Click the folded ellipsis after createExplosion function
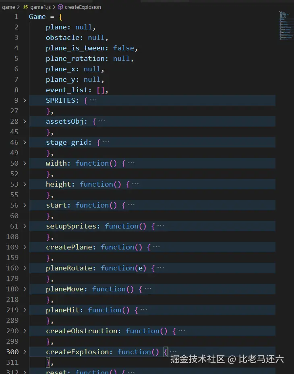The width and height of the screenshot is (294, 374). pyautogui.click(x=173, y=351)
